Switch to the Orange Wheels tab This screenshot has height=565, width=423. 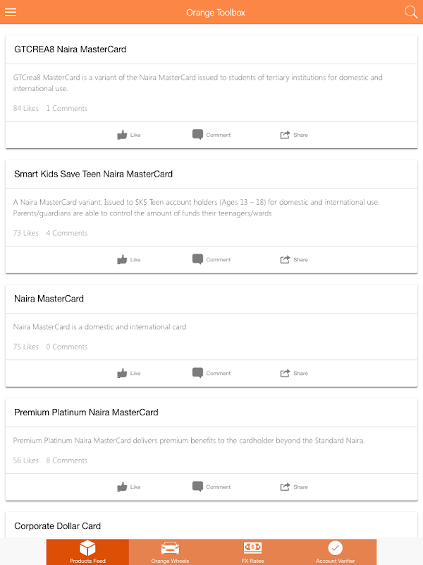point(170,552)
